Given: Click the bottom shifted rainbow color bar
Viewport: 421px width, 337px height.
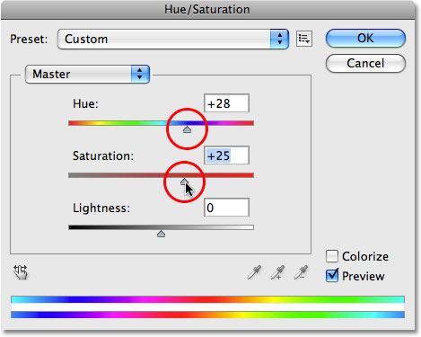Looking at the screenshot, I should 207,315.
